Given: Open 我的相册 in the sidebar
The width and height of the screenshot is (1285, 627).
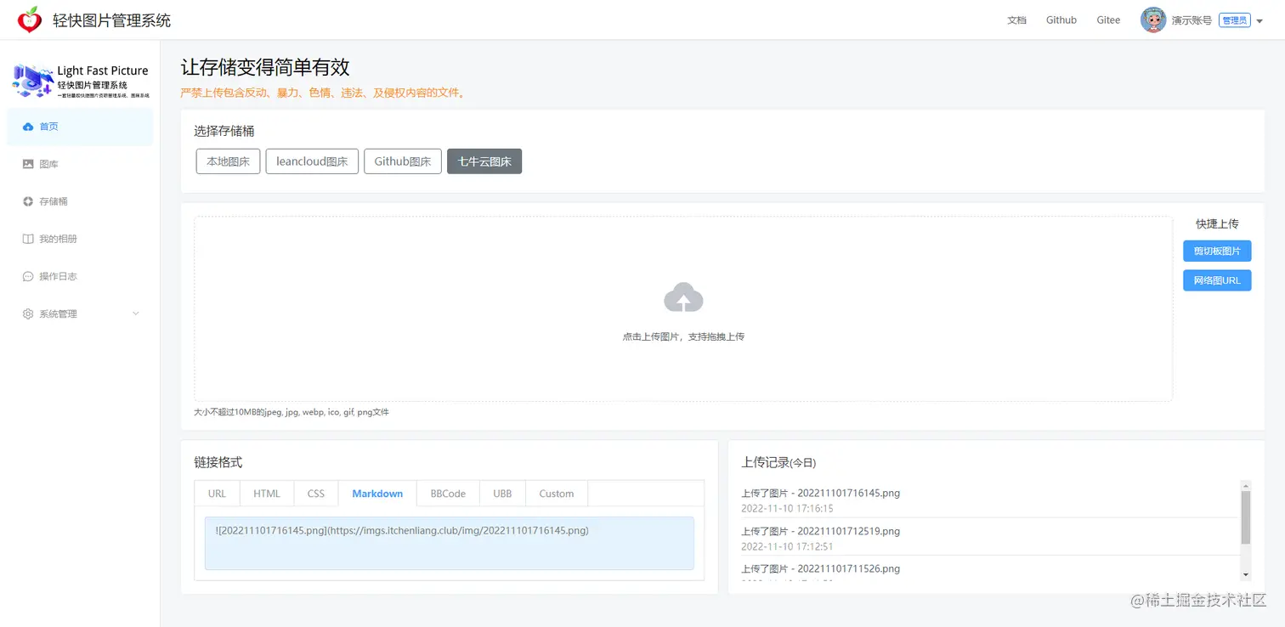Looking at the screenshot, I should 80,239.
